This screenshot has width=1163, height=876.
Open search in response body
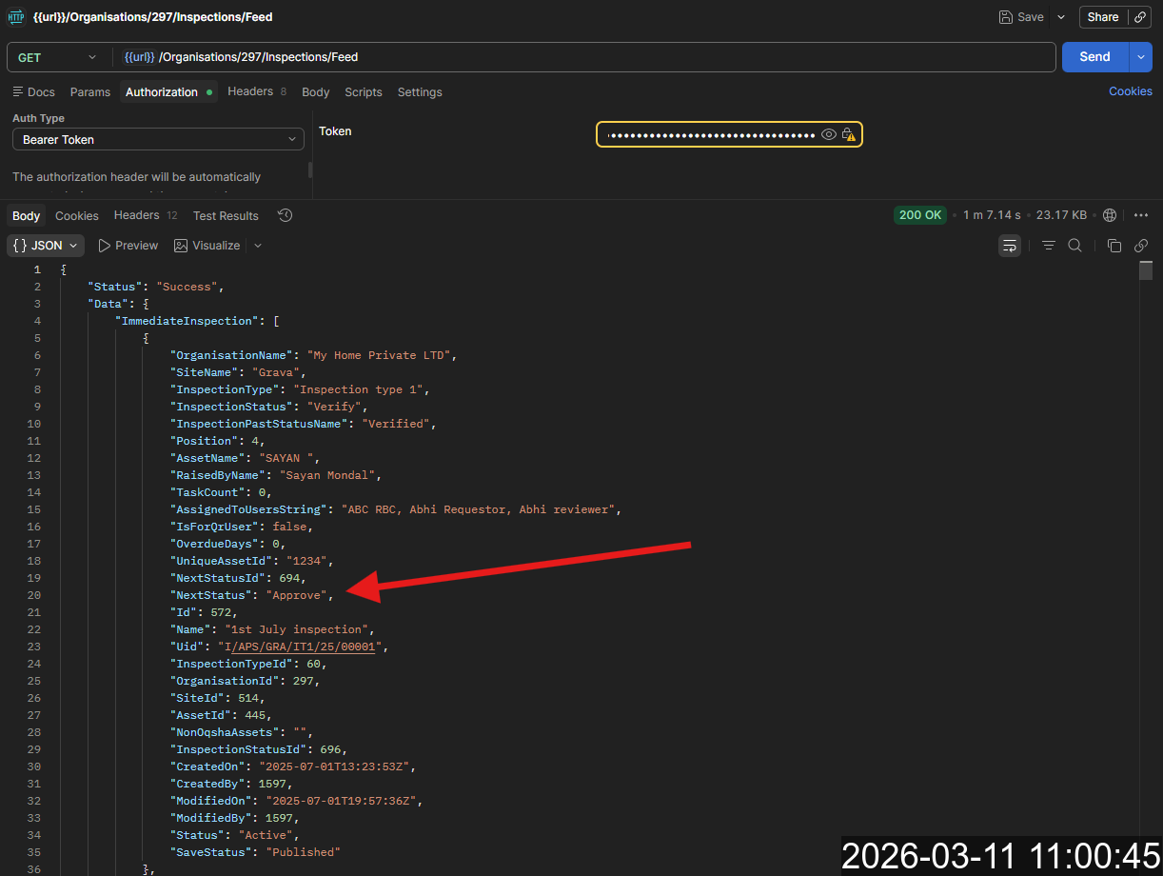(x=1074, y=246)
